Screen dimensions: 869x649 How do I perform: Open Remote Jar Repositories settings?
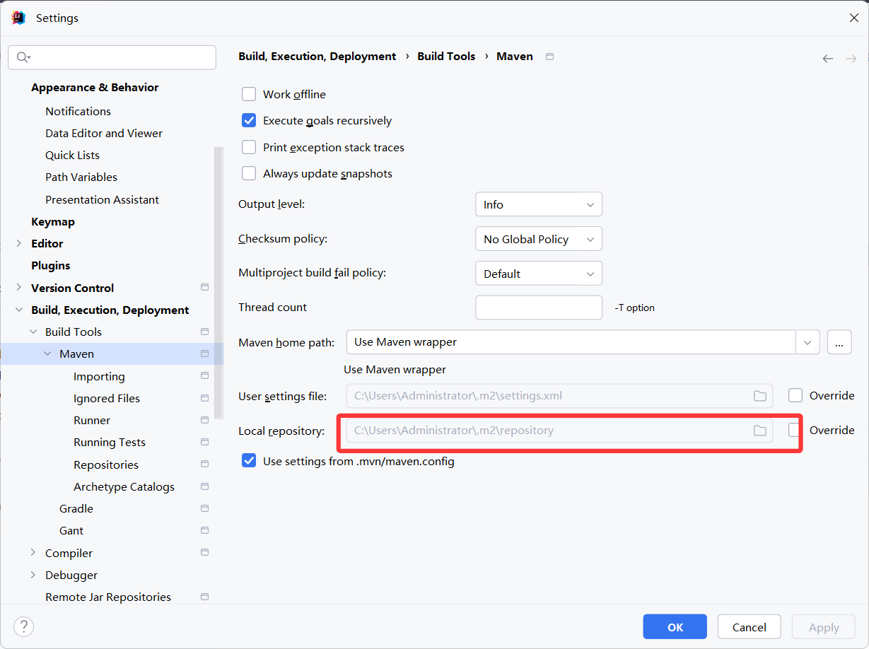point(108,597)
